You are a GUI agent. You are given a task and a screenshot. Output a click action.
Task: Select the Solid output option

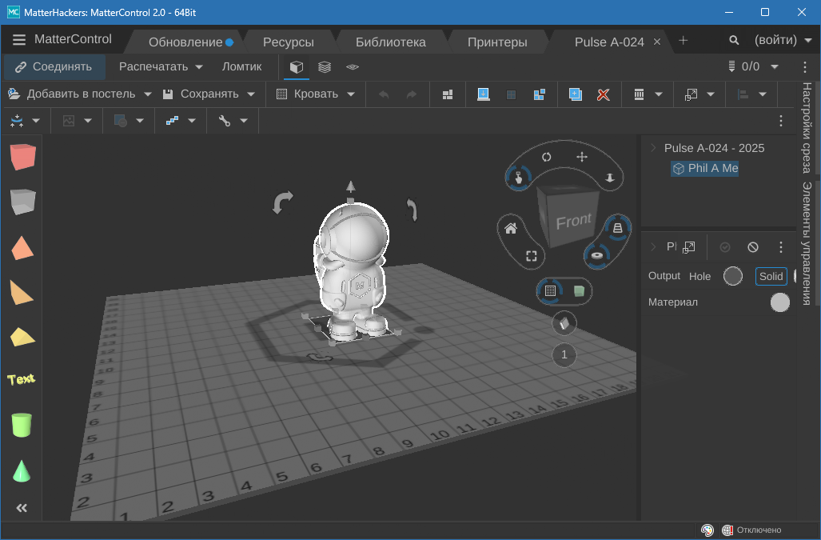click(x=771, y=276)
